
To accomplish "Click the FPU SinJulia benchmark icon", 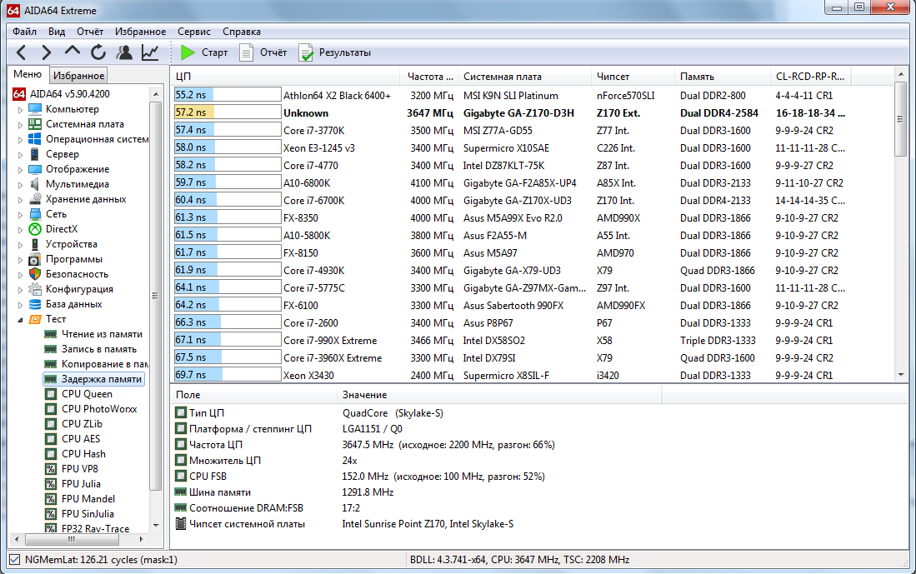I will [51, 514].
